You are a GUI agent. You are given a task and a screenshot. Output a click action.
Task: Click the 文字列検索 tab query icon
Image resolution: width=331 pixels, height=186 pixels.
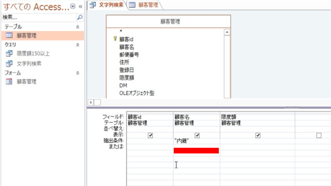click(x=93, y=5)
